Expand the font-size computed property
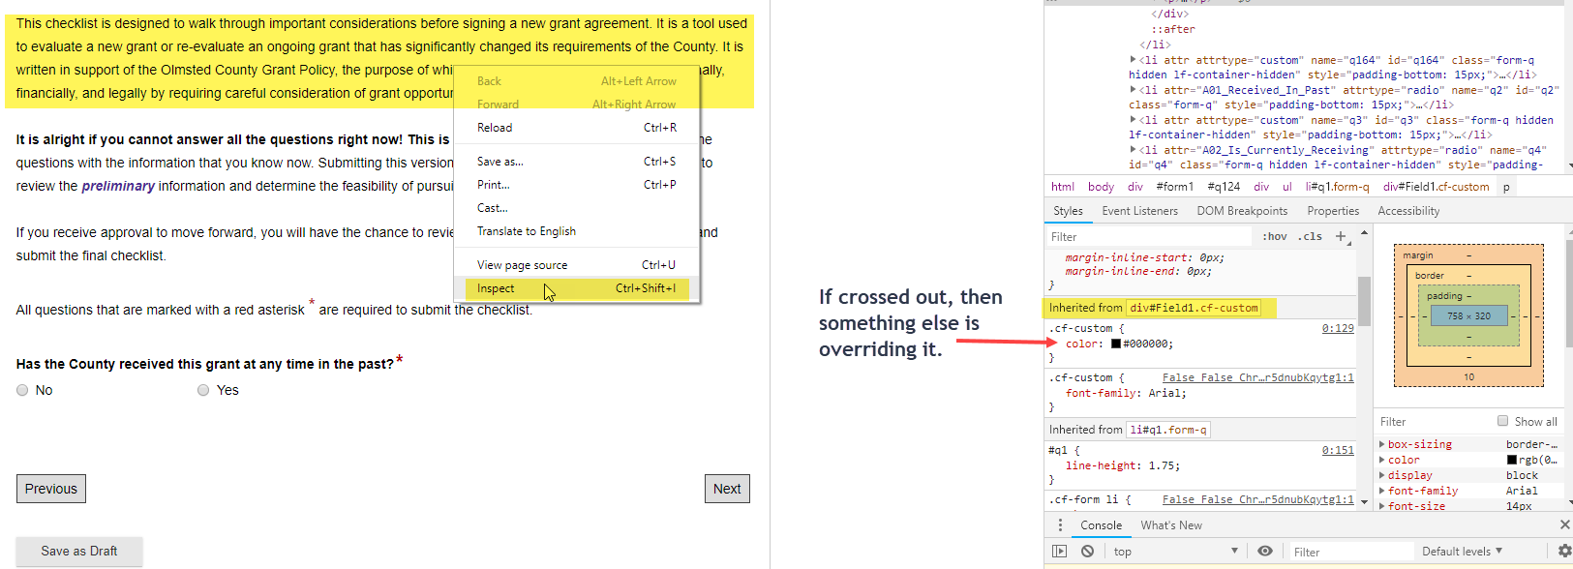1573x569 pixels. point(1382,506)
